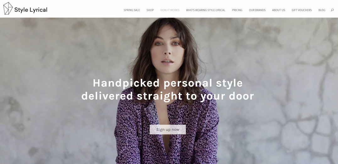The height and width of the screenshot is (164, 338).
Task: Click the hero headline 'Handpicked personal style'
Action: tap(168, 83)
